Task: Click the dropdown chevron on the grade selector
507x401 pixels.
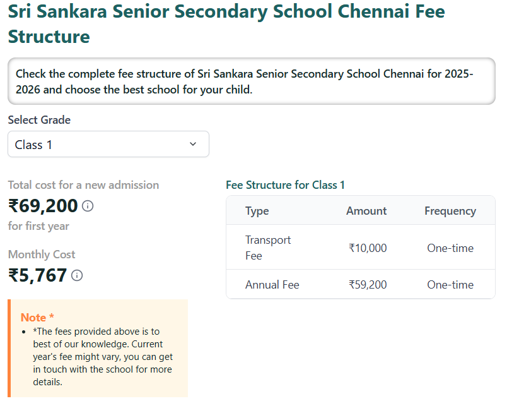Action: pyautogui.click(x=193, y=144)
